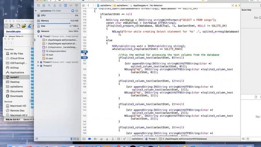
Task: Open the Breakpoint navigator icon
Action: coord(71,5)
